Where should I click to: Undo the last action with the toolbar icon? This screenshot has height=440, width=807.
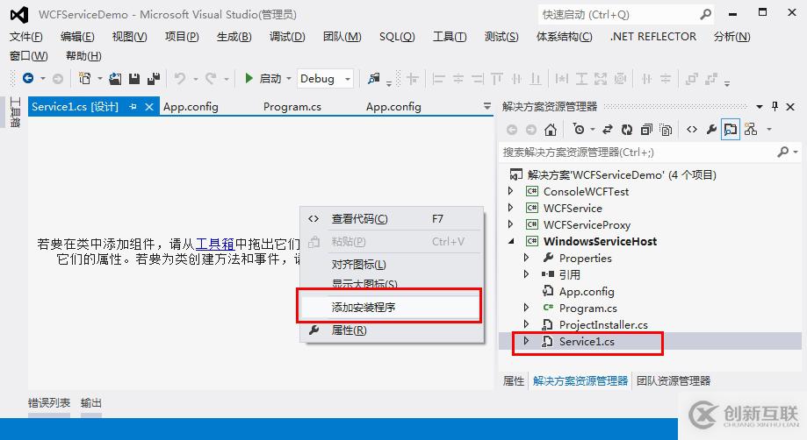[x=180, y=79]
